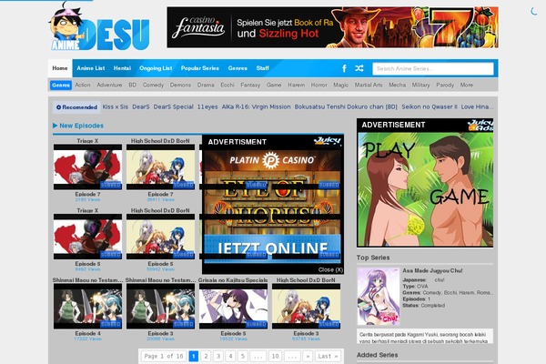546x364 pixels.
Task: Click the shuffle random anime icon
Action: click(x=359, y=68)
